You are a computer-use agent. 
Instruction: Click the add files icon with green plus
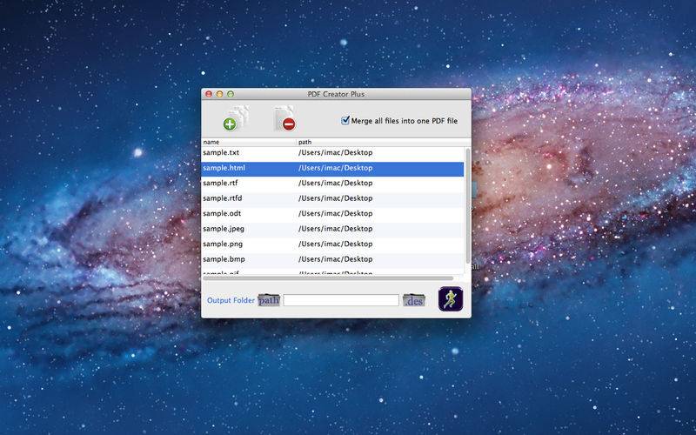click(235, 118)
